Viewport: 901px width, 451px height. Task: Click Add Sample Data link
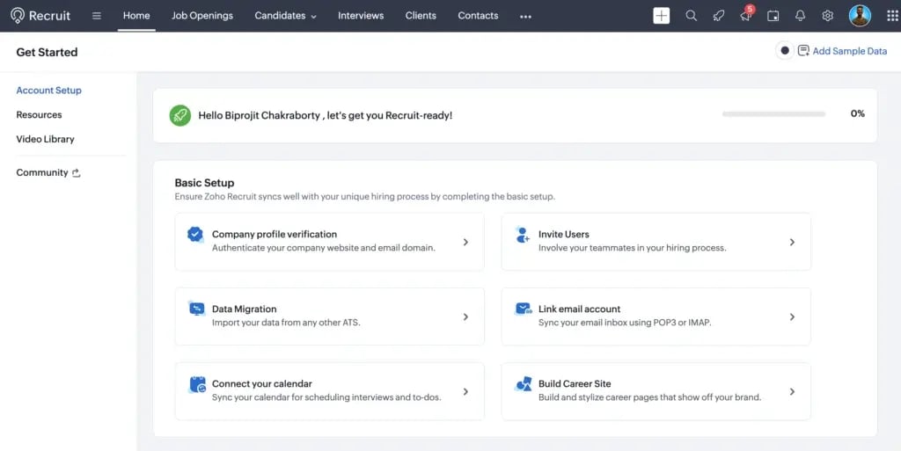850,51
